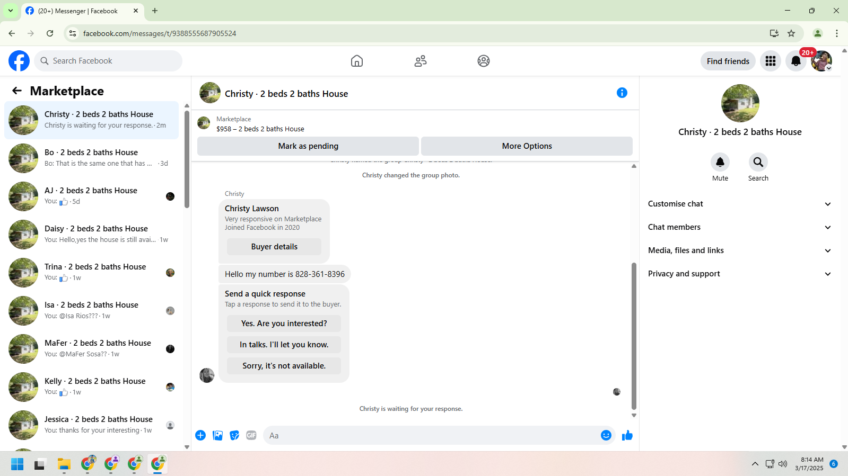
Task: Click the message thread scrollbar thumb
Action: [x=634, y=336]
